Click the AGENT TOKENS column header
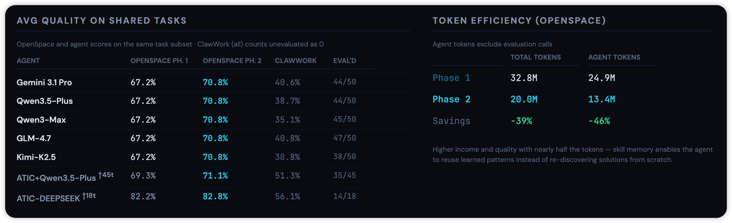Screen dimensions: 732x223 (614, 57)
